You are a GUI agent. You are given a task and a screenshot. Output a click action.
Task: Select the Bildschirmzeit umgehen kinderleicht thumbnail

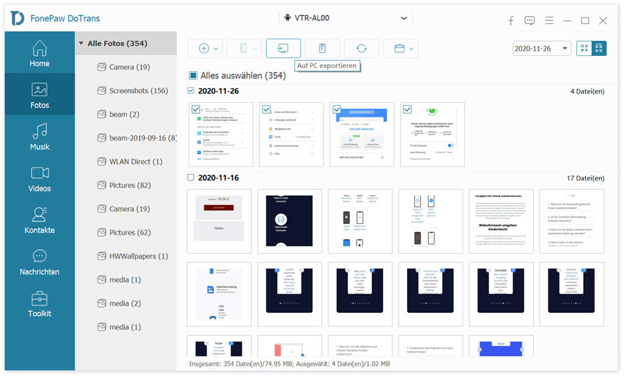click(x=501, y=221)
